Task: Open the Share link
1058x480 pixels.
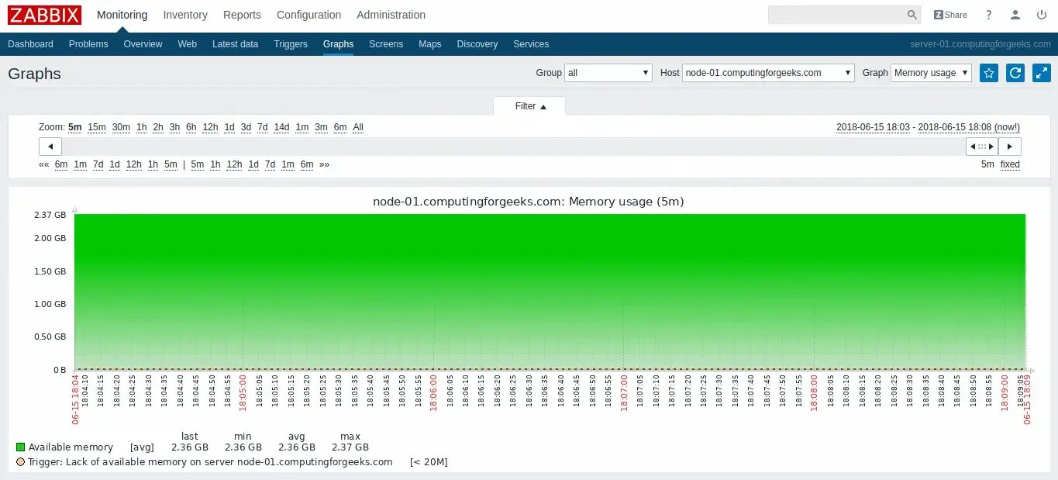Action: click(950, 15)
